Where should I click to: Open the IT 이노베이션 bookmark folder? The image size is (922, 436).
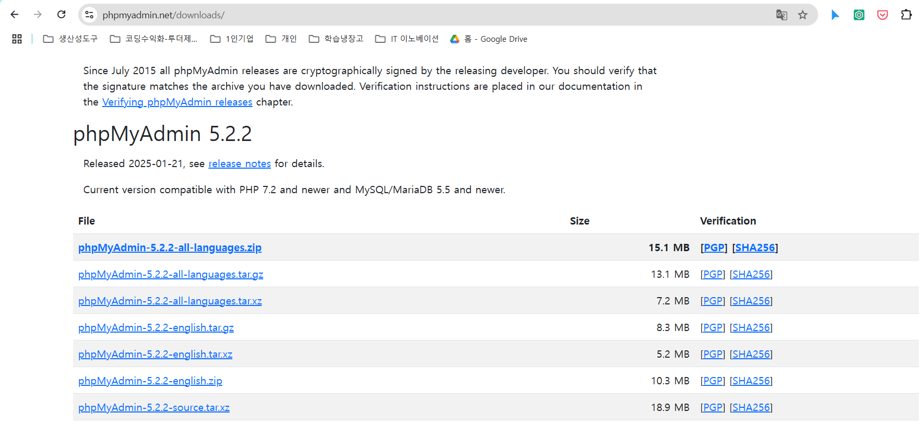coord(407,39)
